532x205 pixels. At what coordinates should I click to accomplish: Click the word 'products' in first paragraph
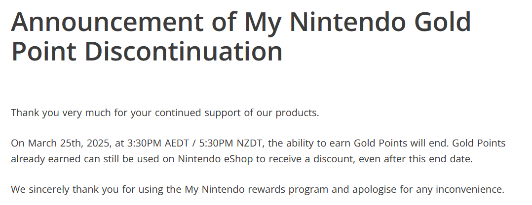(297, 113)
